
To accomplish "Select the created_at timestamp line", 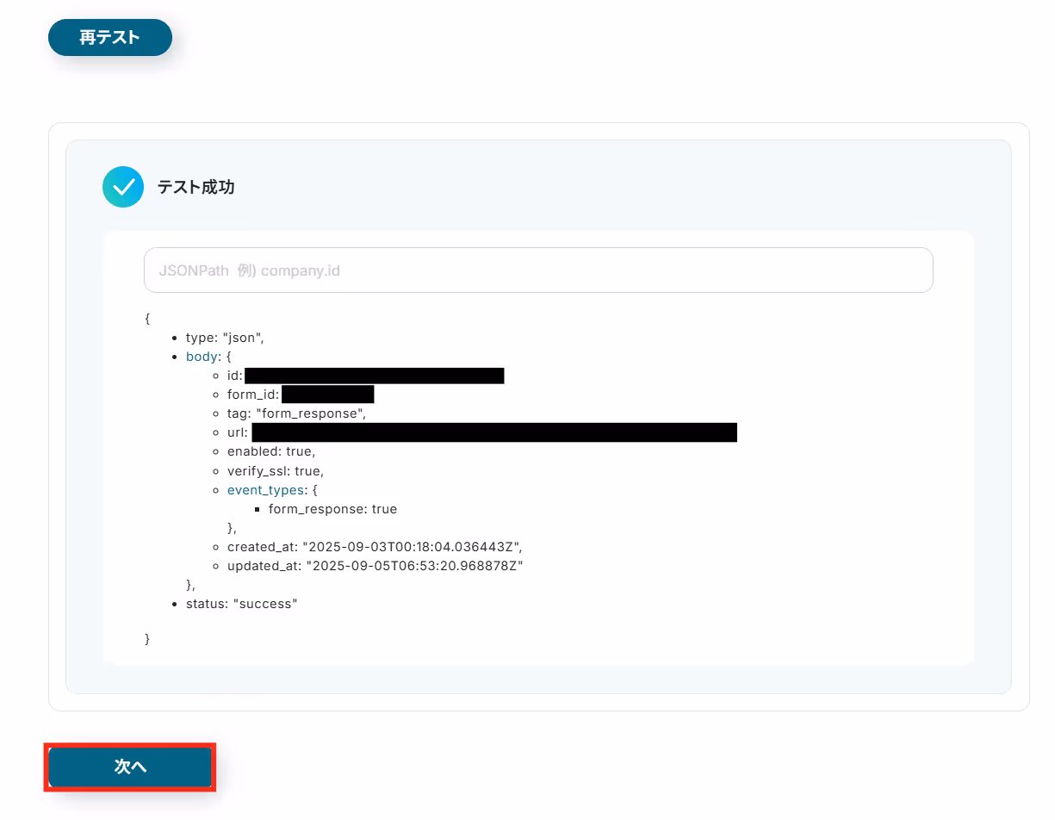I will [x=375, y=547].
